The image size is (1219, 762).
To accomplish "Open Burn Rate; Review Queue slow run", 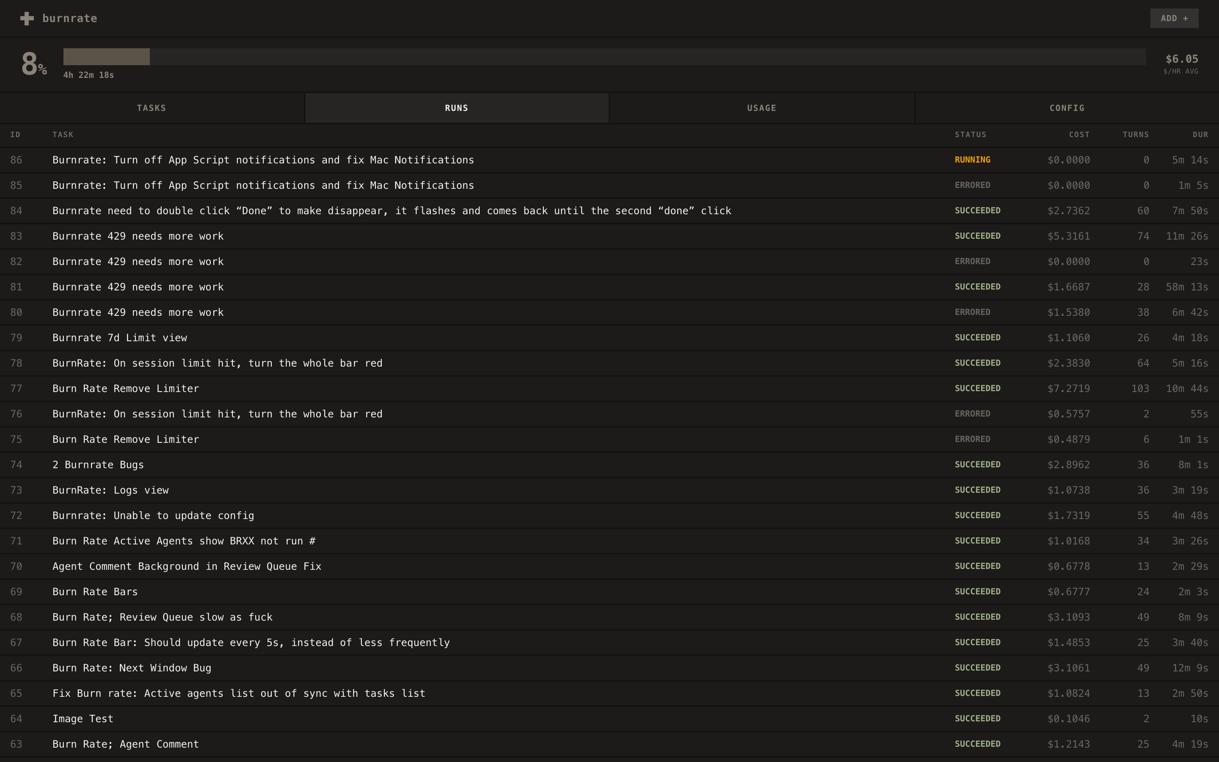I will tap(163, 617).
